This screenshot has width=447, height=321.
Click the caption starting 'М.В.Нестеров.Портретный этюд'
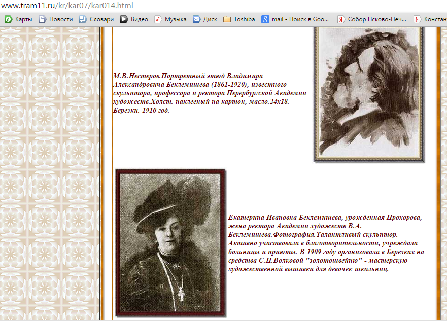pyautogui.click(x=210, y=93)
